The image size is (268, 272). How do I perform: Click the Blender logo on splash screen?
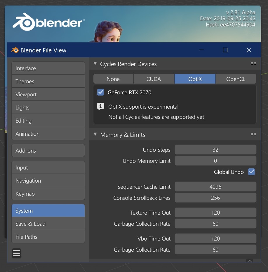click(48, 22)
